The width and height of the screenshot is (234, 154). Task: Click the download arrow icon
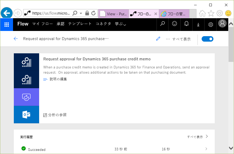pos(198,25)
